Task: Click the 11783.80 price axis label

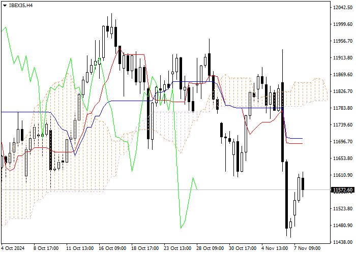Action: pyautogui.click(x=343, y=108)
